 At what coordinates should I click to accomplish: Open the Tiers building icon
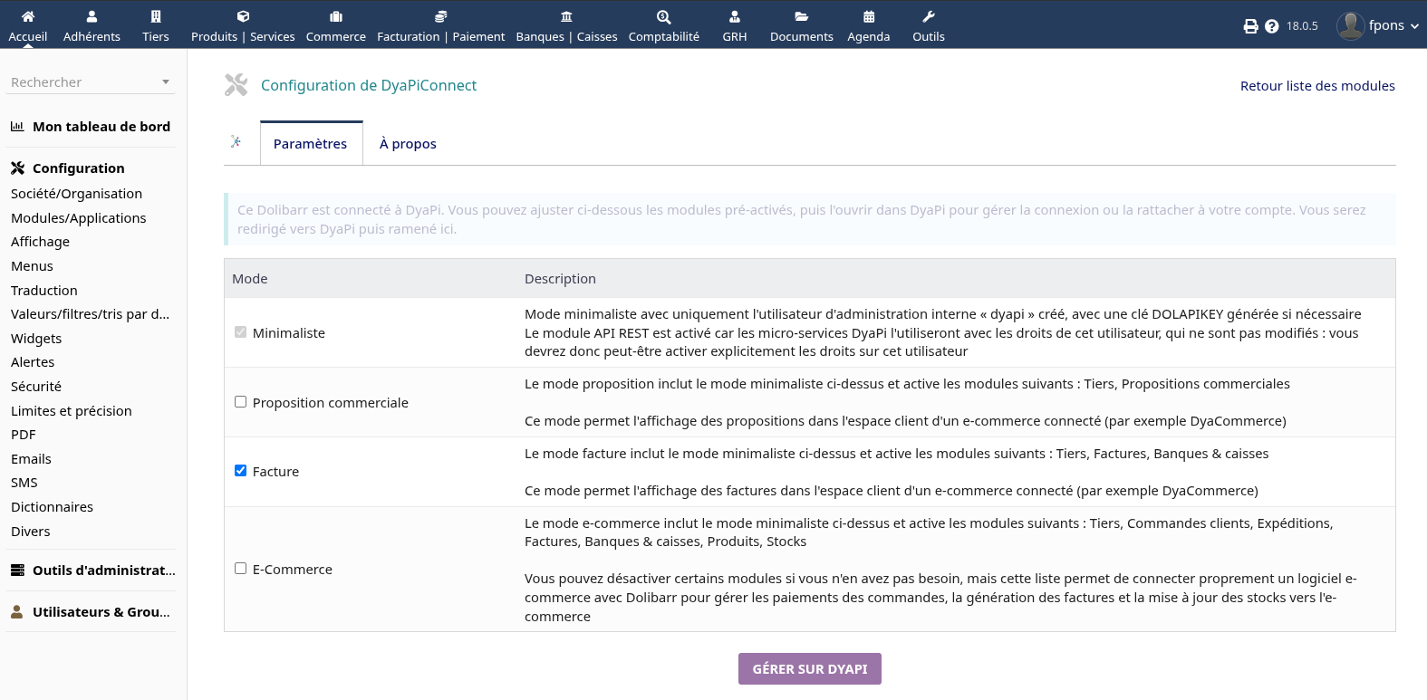(x=156, y=16)
